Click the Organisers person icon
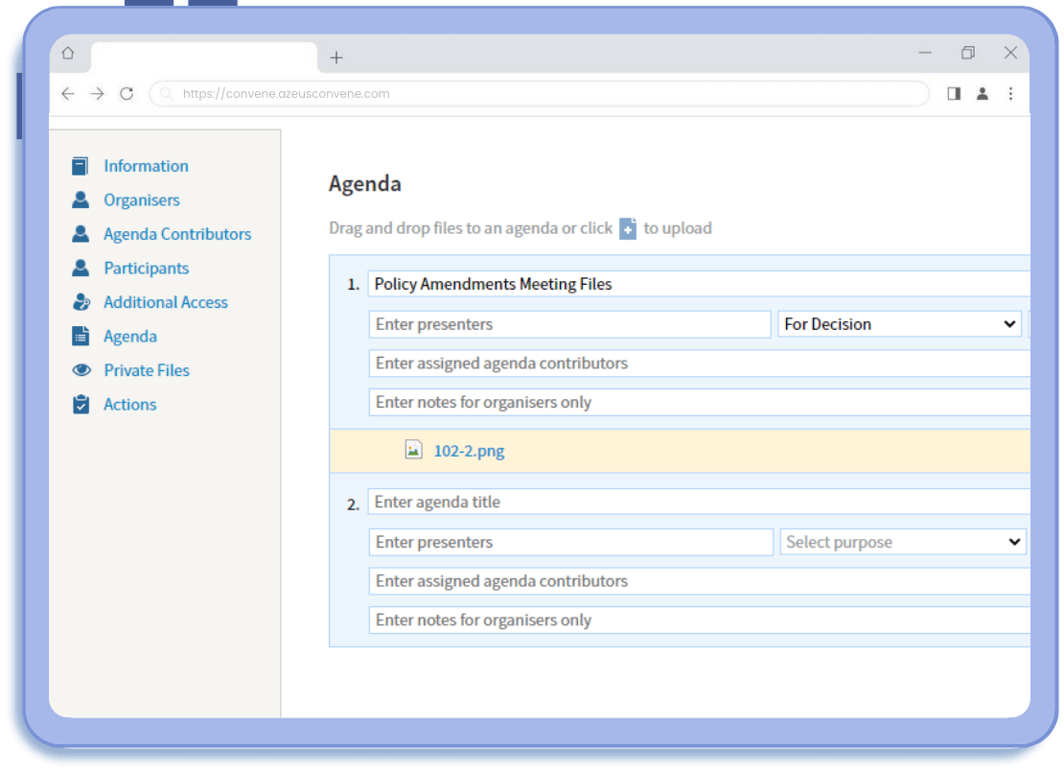The image size is (1064, 773). pos(81,200)
